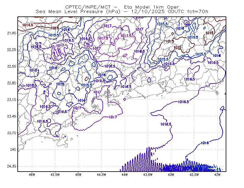
Task: Click the 45.5W longitude axis label
Action: 55,175
